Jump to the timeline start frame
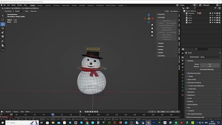 point(86,112)
